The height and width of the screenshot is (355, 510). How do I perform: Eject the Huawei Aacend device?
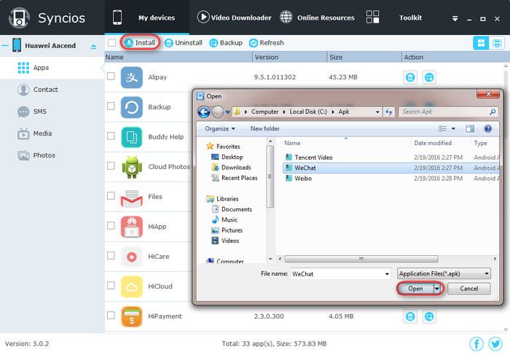coord(94,47)
